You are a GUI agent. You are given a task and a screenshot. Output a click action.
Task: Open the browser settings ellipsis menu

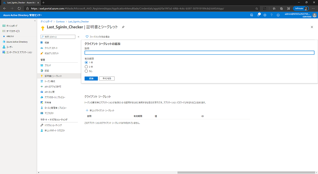[313, 8]
